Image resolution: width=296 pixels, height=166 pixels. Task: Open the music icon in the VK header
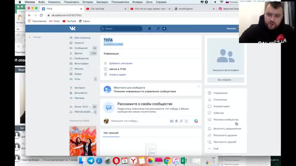(158, 29)
